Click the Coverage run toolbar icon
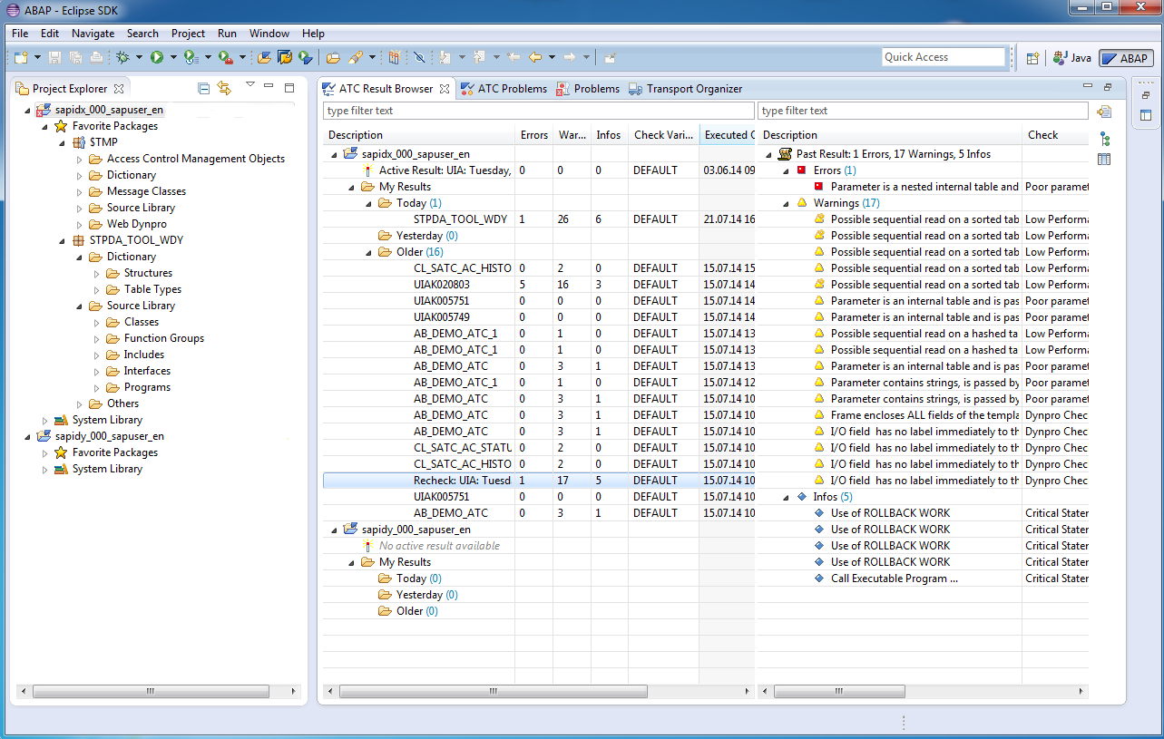Image resolution: width=1164 pixels, height=739 pixels. point(191,57)
